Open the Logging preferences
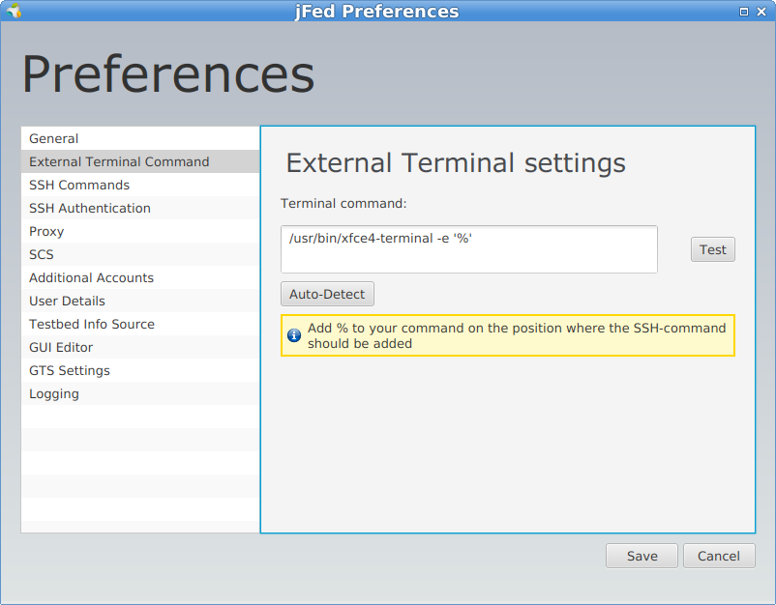This screenshot has width=776, height=605. 140,394
